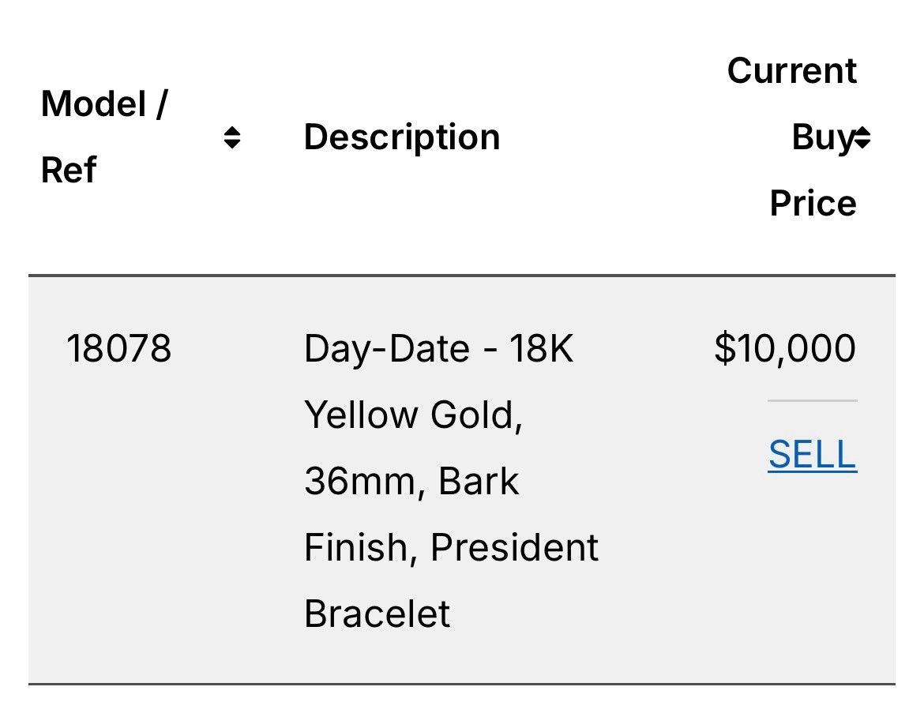Click the Yellow Gold, text line
Viewport: 924px width, 713px height.
point(413,415)
